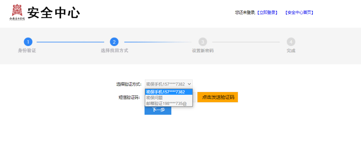Image resolution: width=361 pixels, height=154 pixels.
Task: Click step 3 circle icon
Action: pyautogui.click(x=203, y=42)
